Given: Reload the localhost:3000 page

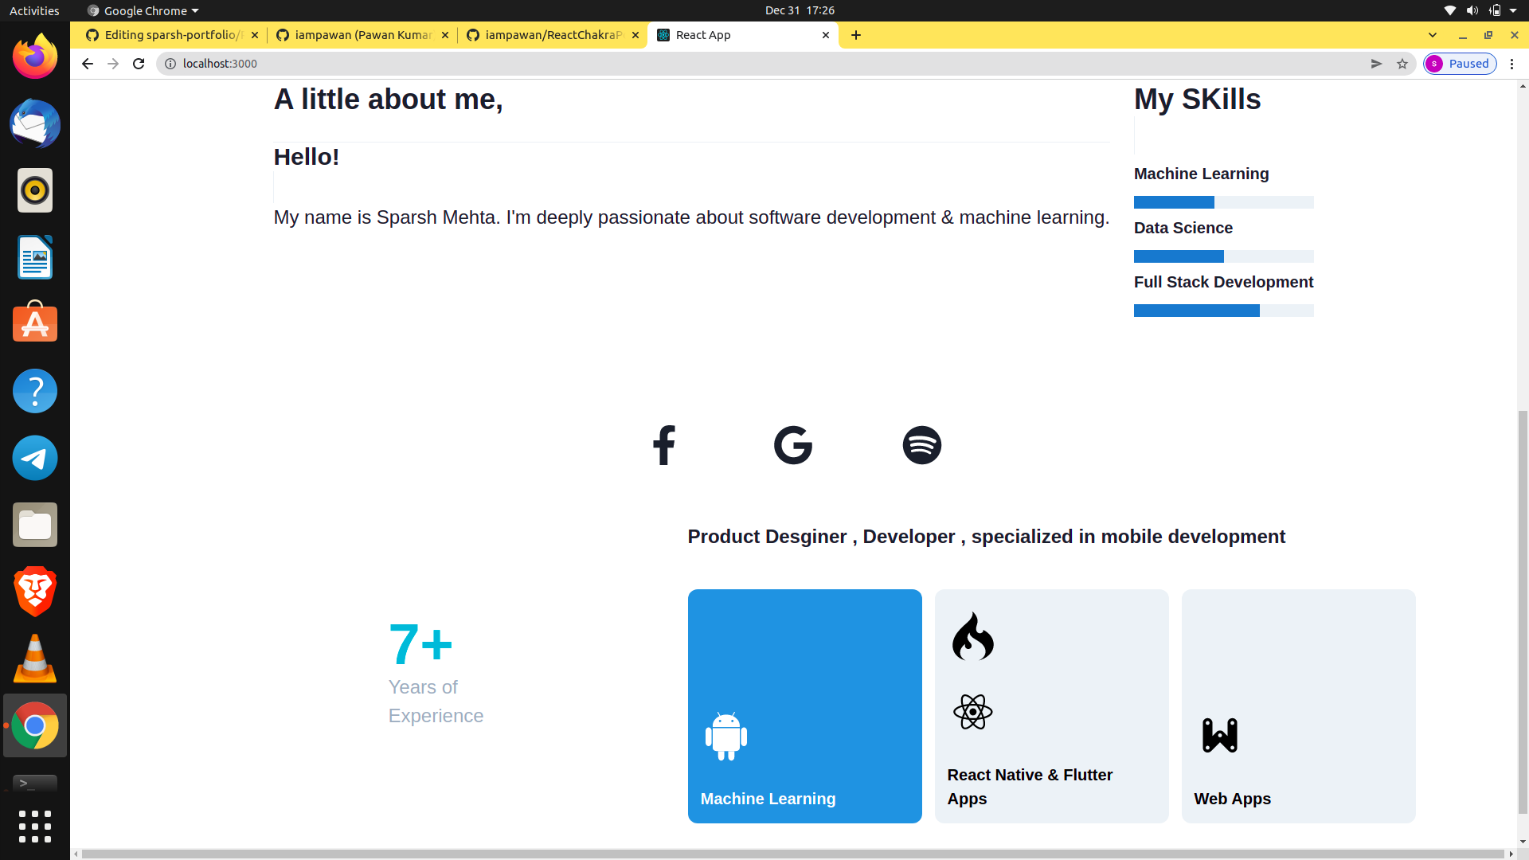Looking at the screenshot, I should click(x=138, y=64).
